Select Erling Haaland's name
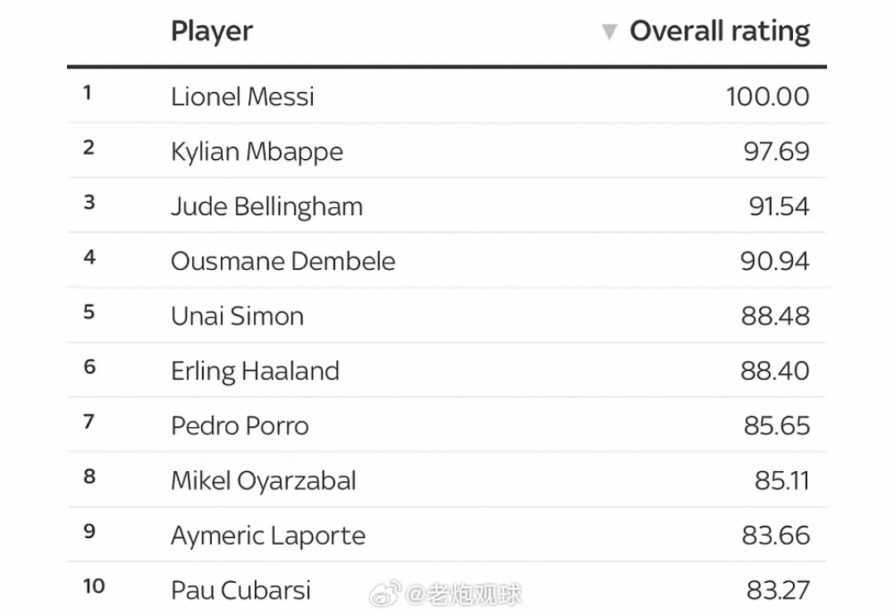 (x=256, y=371)
